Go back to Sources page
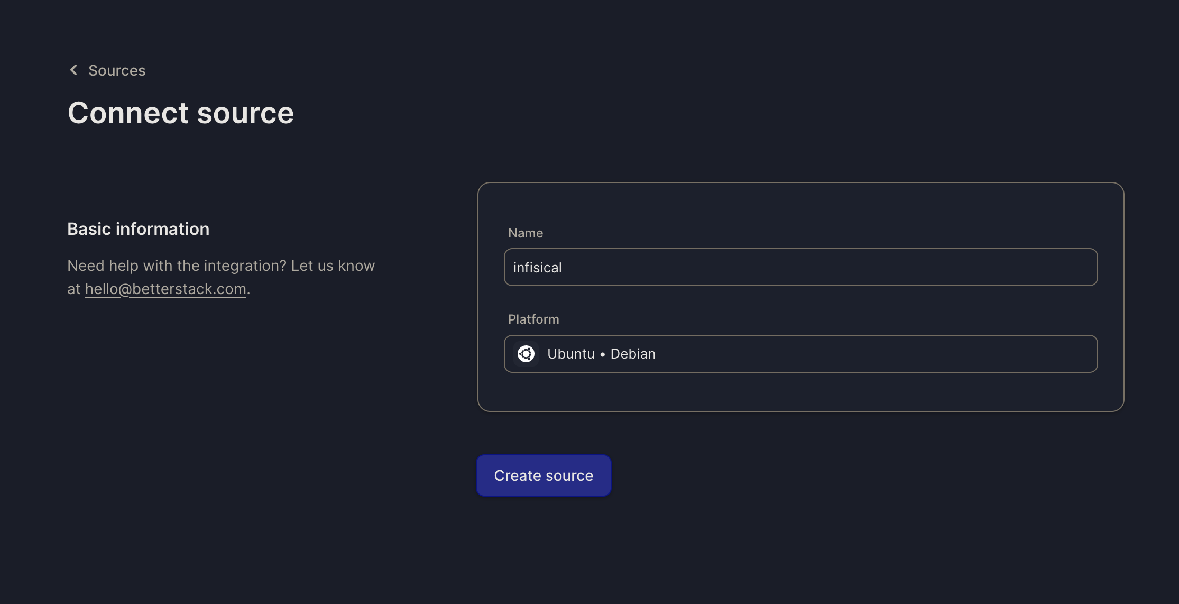Screen dimensions: 1179x604 pos(116,70)
